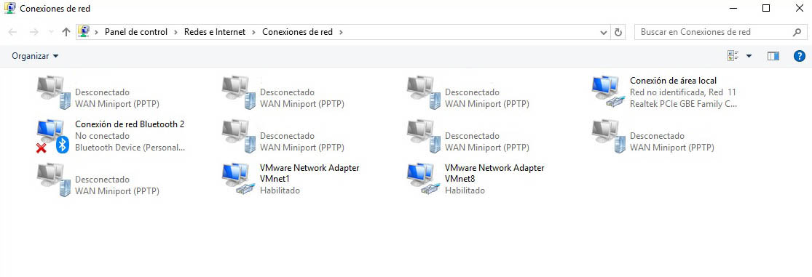Click the change view layout icon
This screenshot has height=277, width=812.
733,56
